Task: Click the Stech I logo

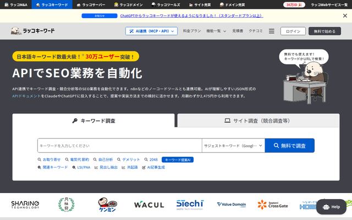Action: click(190, 205)
